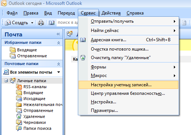This screenshot has height=135, width=191.
Task: Expand Все элементы почты dropdown arrow
Action: pos(59,72)
